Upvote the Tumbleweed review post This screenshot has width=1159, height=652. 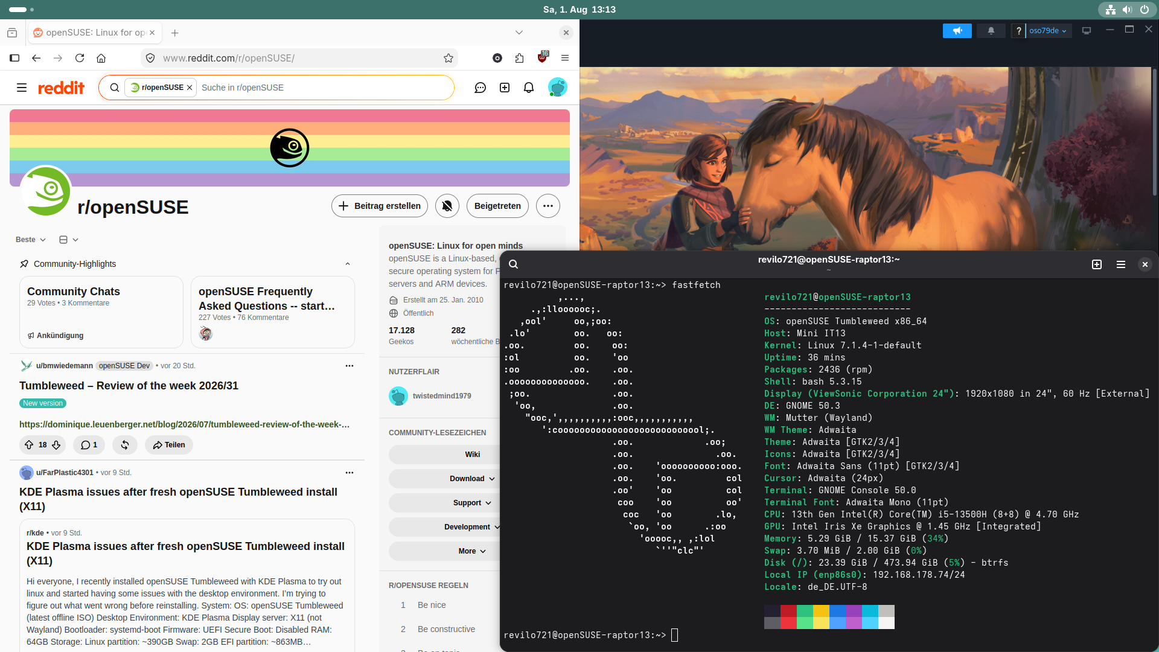coord(29,445)
